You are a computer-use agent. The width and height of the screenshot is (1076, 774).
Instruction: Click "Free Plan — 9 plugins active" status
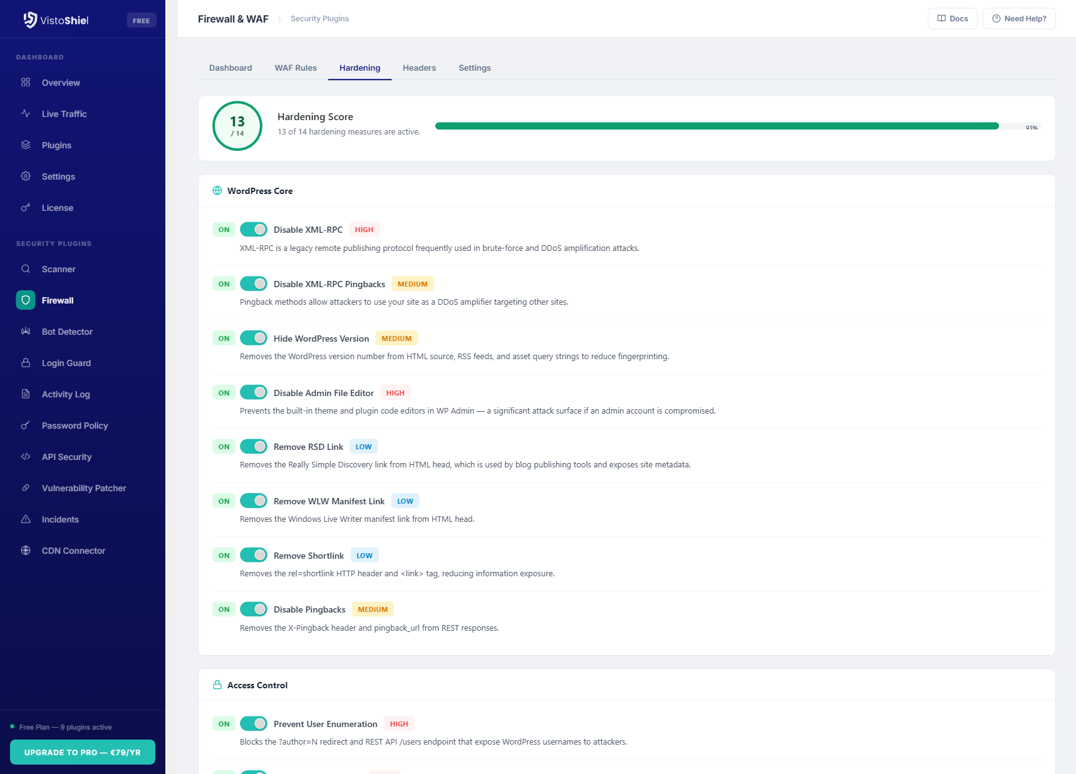(65, 727)
